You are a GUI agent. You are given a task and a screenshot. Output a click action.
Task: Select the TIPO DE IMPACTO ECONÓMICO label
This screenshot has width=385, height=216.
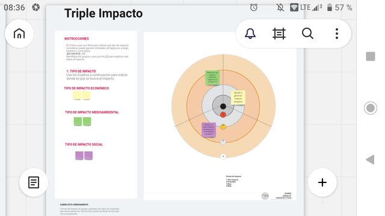tap(87, 88)
